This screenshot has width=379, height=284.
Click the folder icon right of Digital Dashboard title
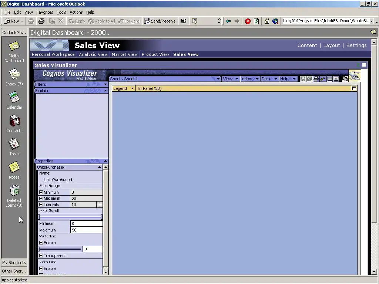pos(374,32)
